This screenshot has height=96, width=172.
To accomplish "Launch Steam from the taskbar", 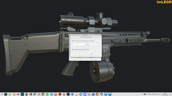I will tap(102, 94).
